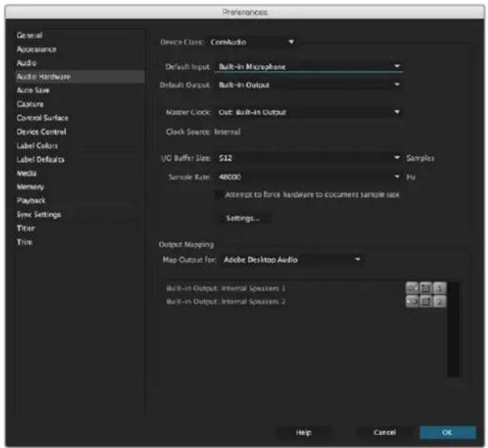Open the Map Output for dropdown
Image resolution: width=488 pixels, height=448 pixels.
click(292, 260)
